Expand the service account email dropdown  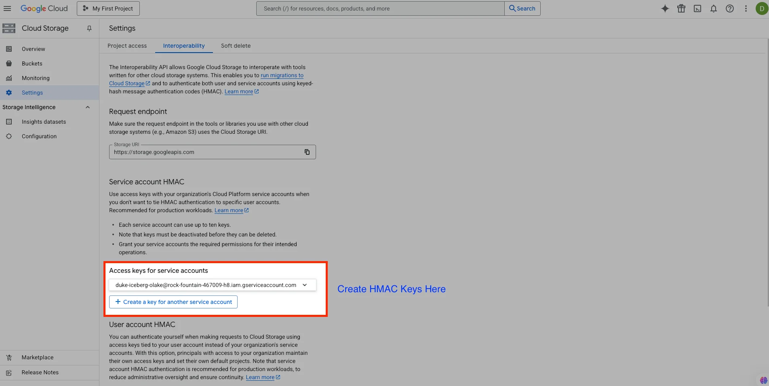tap(304, 285)
